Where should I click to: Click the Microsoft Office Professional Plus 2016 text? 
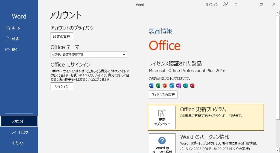click(x=187, y=71)
